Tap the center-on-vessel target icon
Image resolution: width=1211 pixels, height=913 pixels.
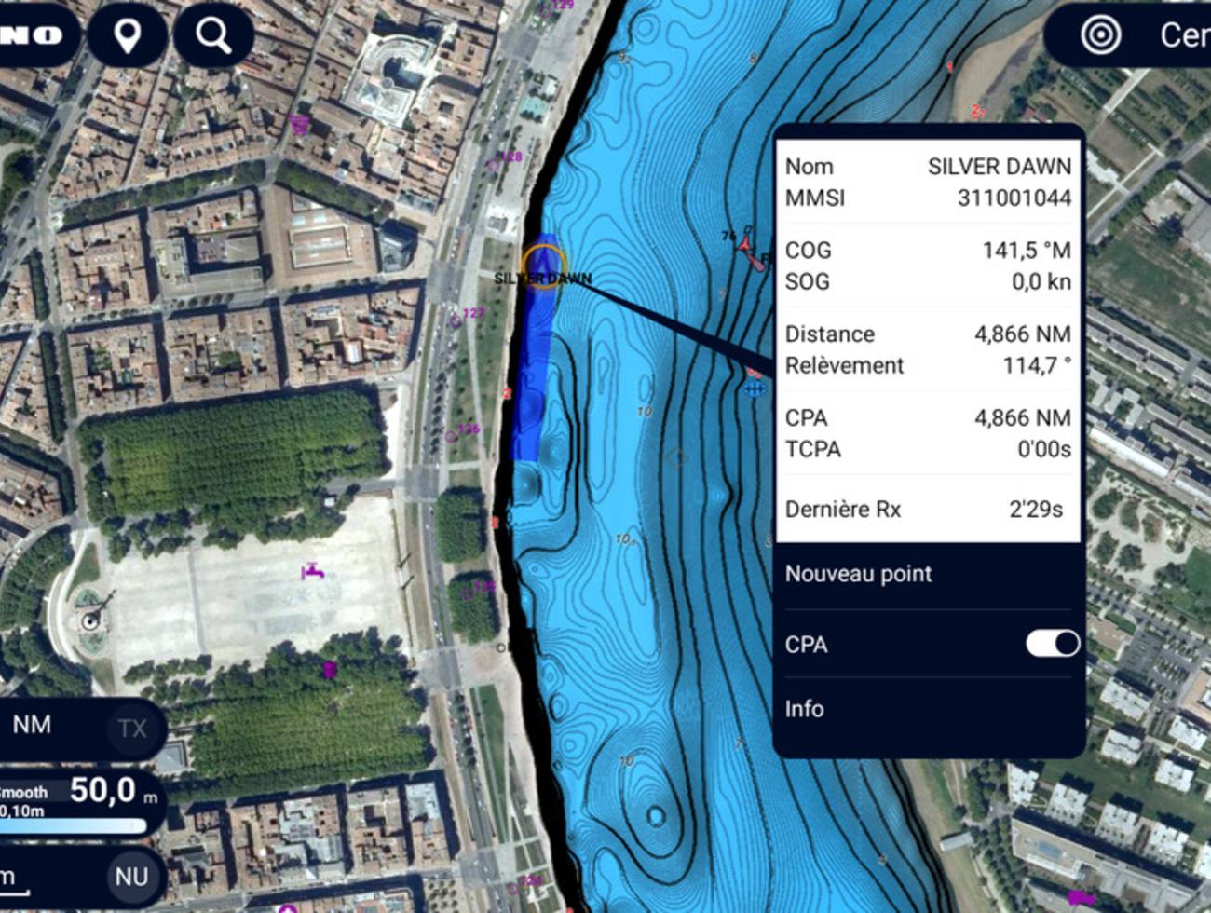tap(1100, 35)
